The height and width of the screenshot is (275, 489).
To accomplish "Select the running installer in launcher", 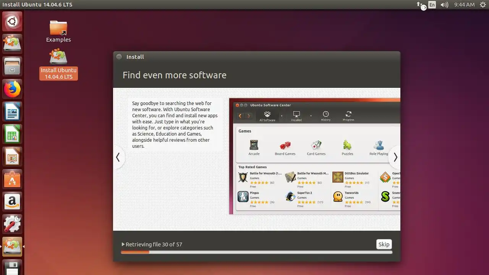I will (12, 247).
